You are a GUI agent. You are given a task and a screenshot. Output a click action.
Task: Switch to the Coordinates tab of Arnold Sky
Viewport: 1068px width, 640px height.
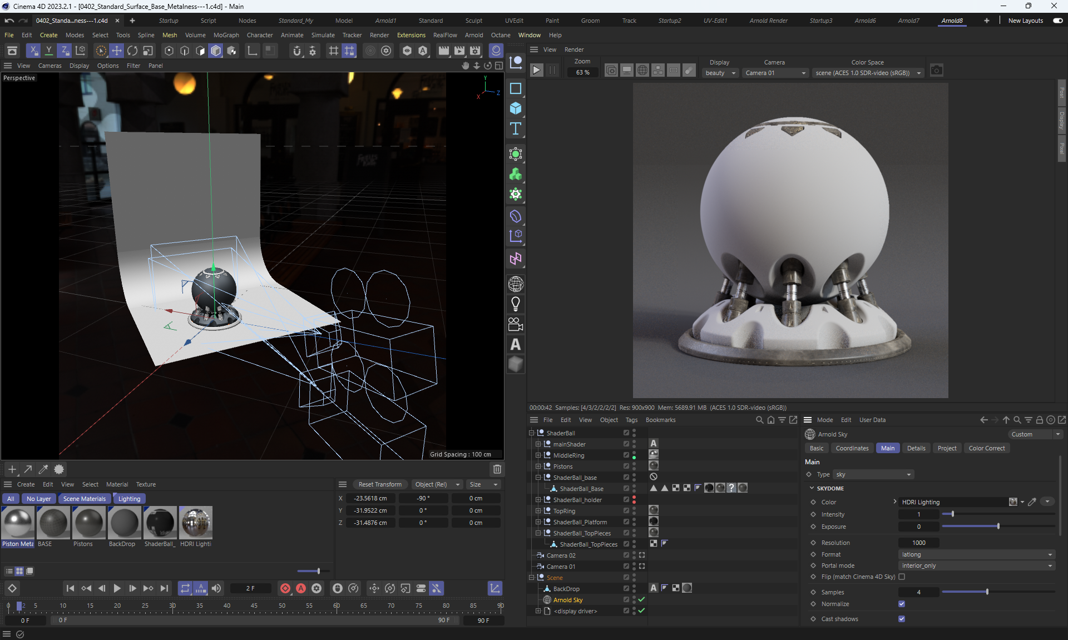[852, 448]
